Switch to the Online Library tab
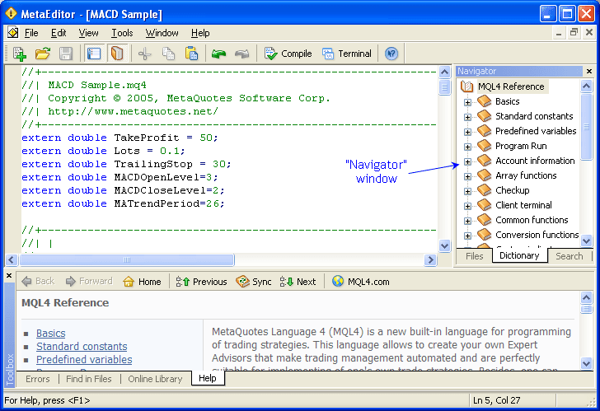The width and height of the screenshot is (600, 411). coord(155,379)
